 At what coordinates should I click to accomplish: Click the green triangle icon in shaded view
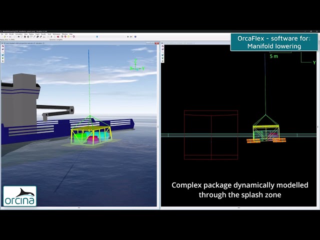click(x=2, y=58)
